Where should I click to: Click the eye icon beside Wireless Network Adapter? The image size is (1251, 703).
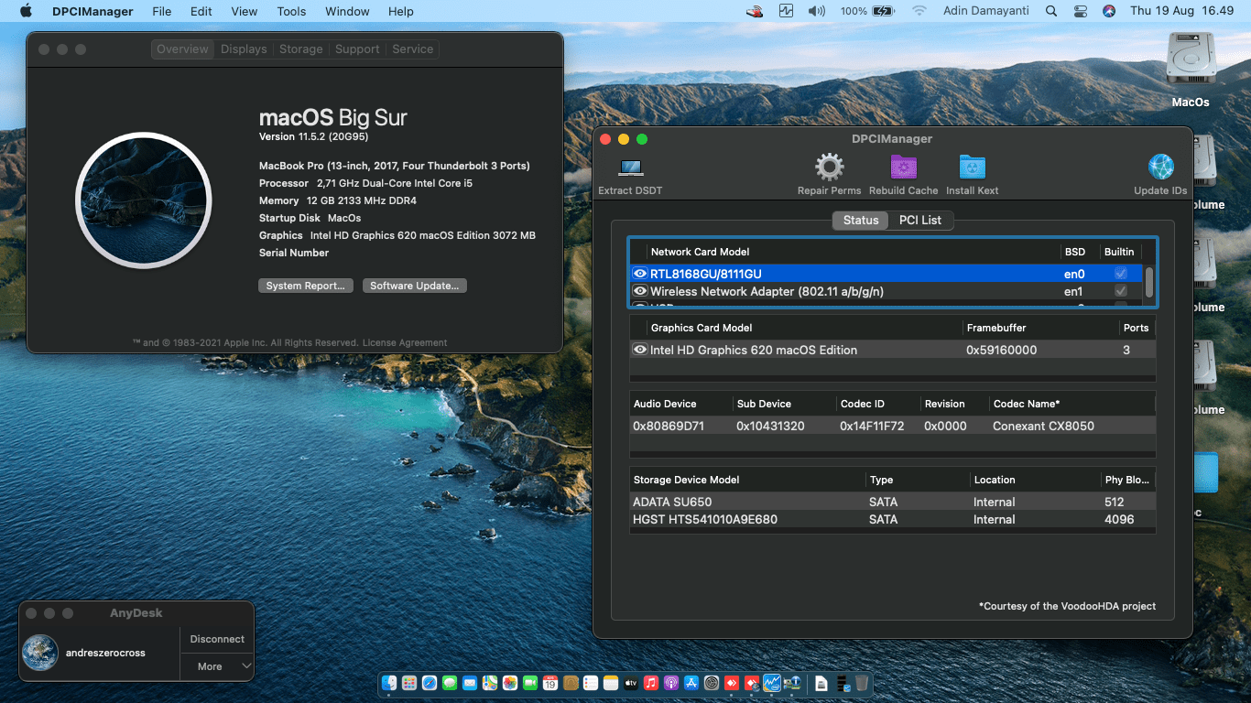coord(640,291)
